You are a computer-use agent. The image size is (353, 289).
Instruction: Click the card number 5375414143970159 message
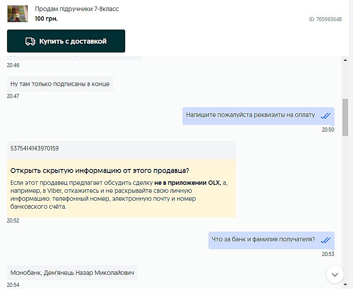point(35,149)
